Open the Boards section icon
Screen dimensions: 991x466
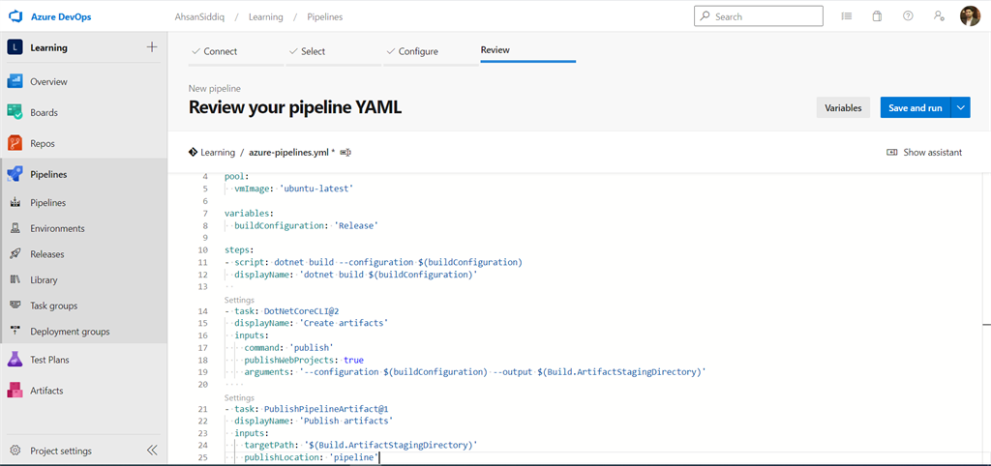(x=15, y=112)
